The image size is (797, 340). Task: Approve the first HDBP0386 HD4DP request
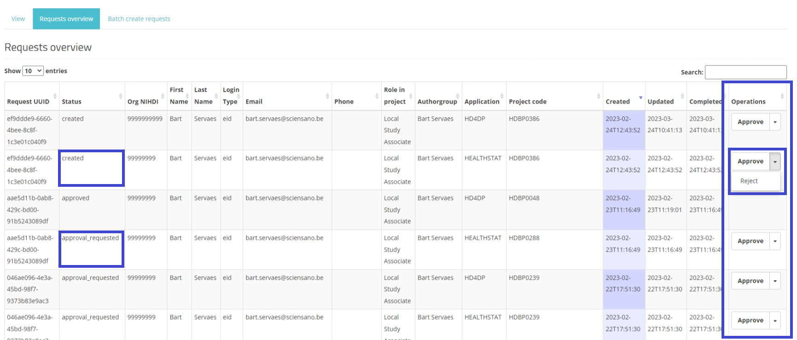click(750, 122)
